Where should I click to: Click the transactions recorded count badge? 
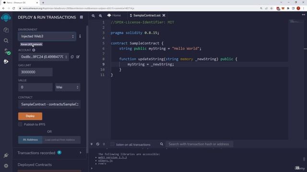[59, 152]
